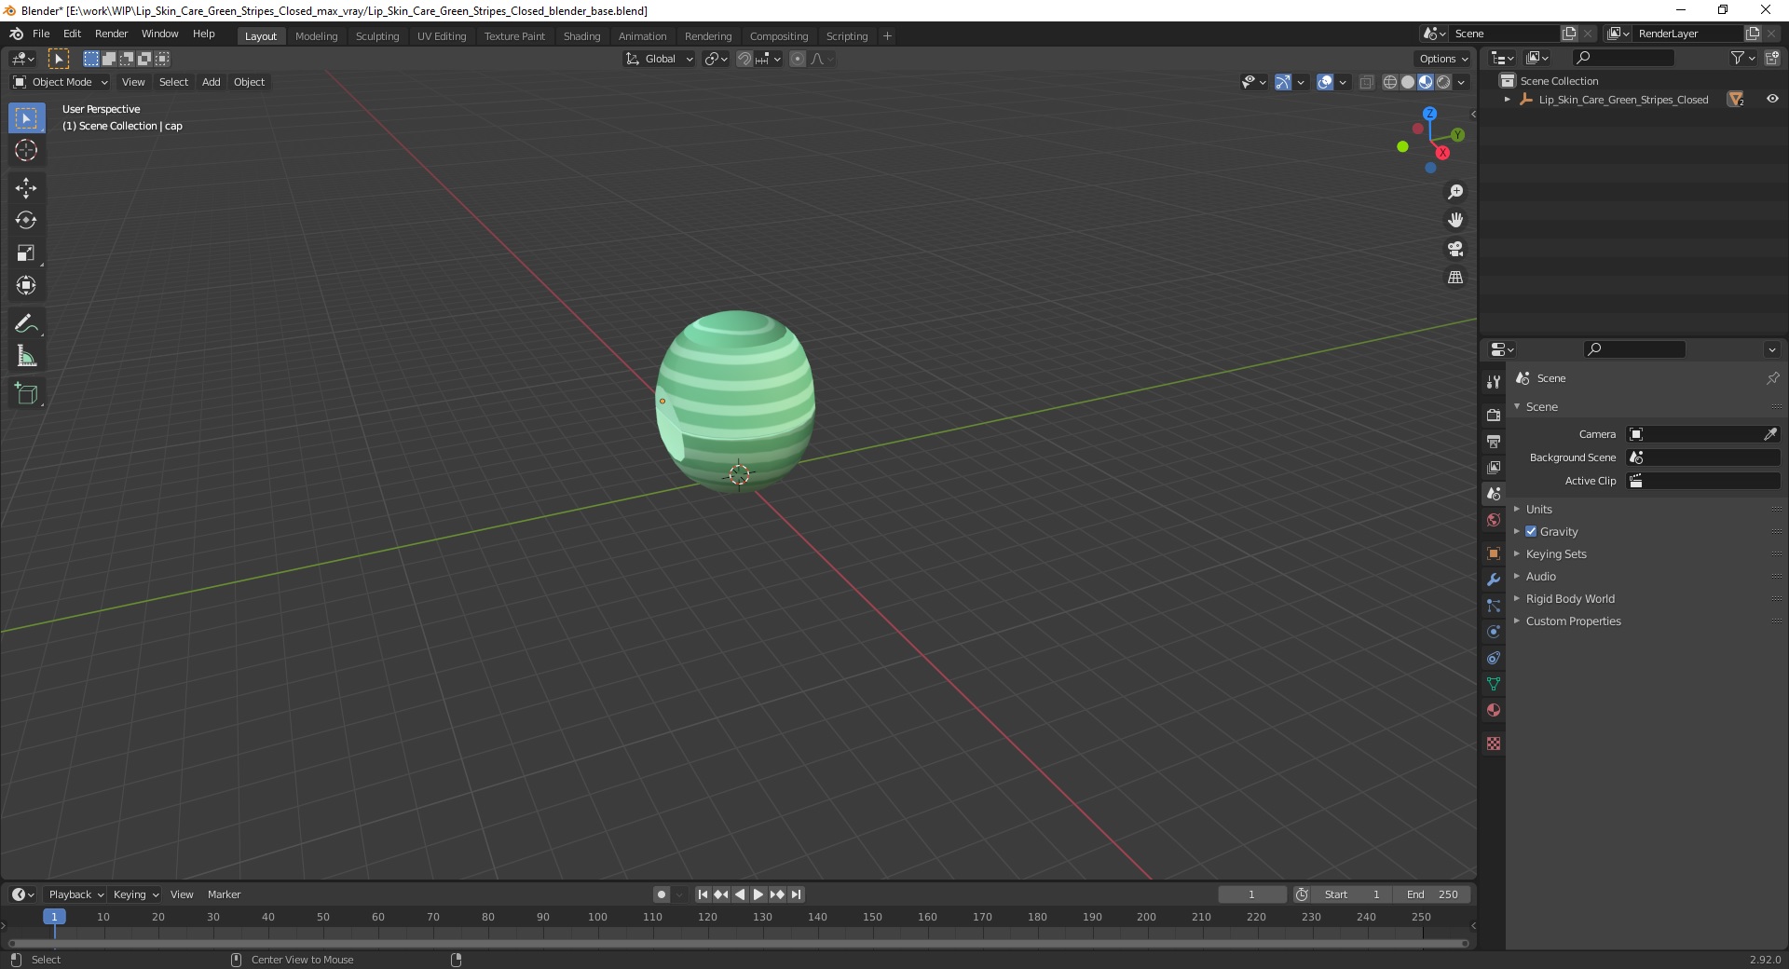The height and width of the screenshot is (969, 1789).
Task: Switch orthographic/perspective grid icon
Action: tap(1455, 278)
